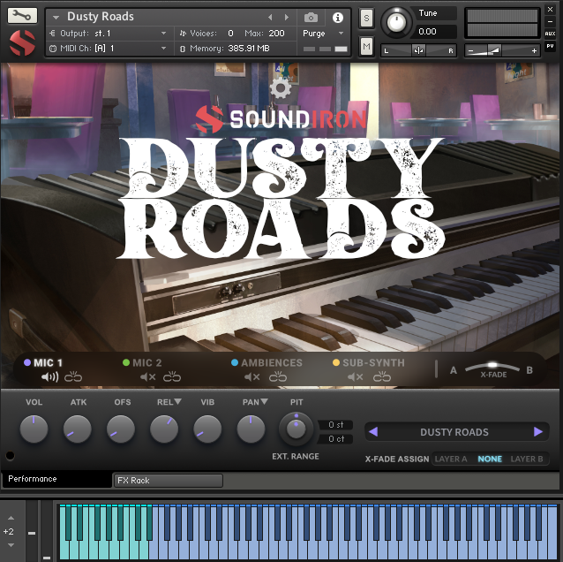Set X-Fade assign to NONE
Image resolution: width=563 pixels, height=562 pixels.
pyautogui.click(x=490, y=459)
